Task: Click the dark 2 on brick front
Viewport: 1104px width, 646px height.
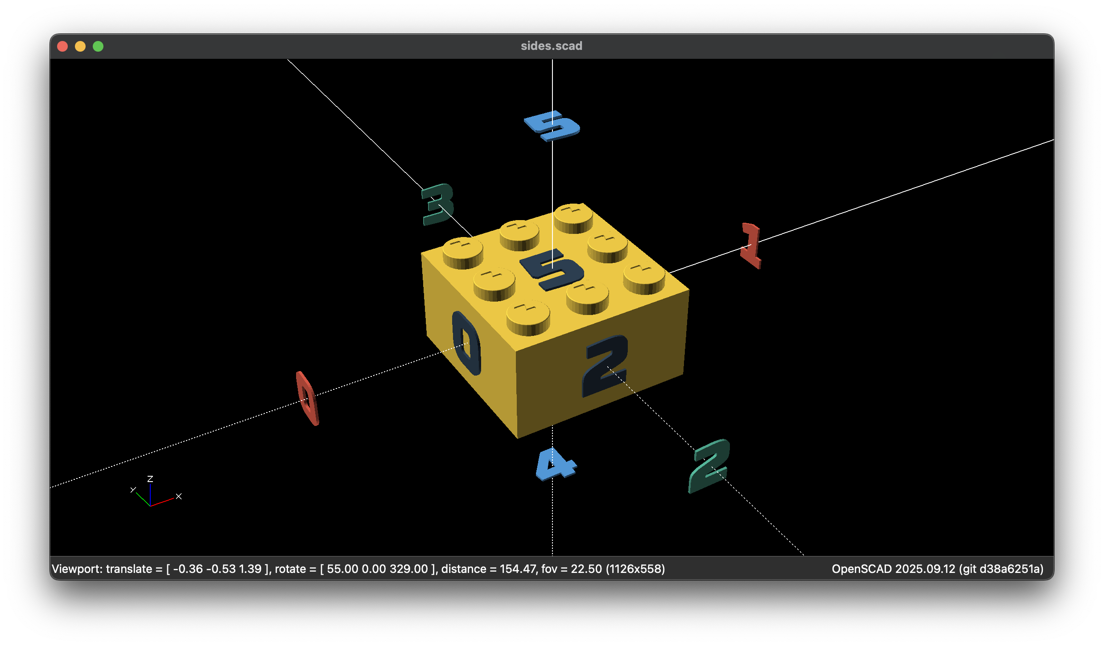Action: coord(606,365)
